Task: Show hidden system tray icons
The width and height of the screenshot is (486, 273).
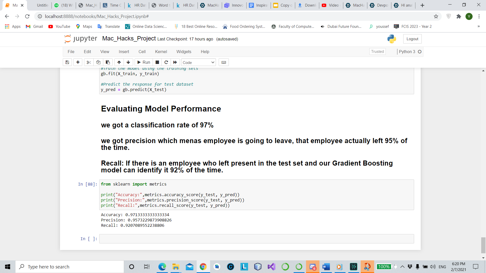Action: (x=402, y=267)
